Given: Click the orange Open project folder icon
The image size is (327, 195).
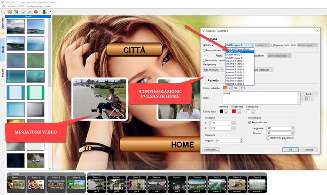Looking at the screenshot, I should coord(10,12).
